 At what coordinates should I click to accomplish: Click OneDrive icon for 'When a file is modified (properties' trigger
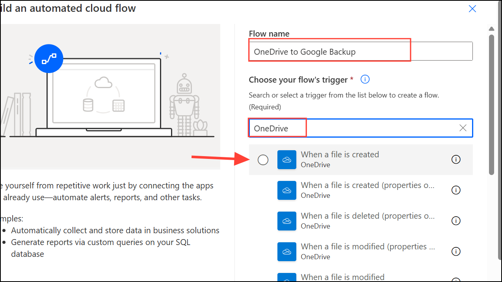[287, 252]
